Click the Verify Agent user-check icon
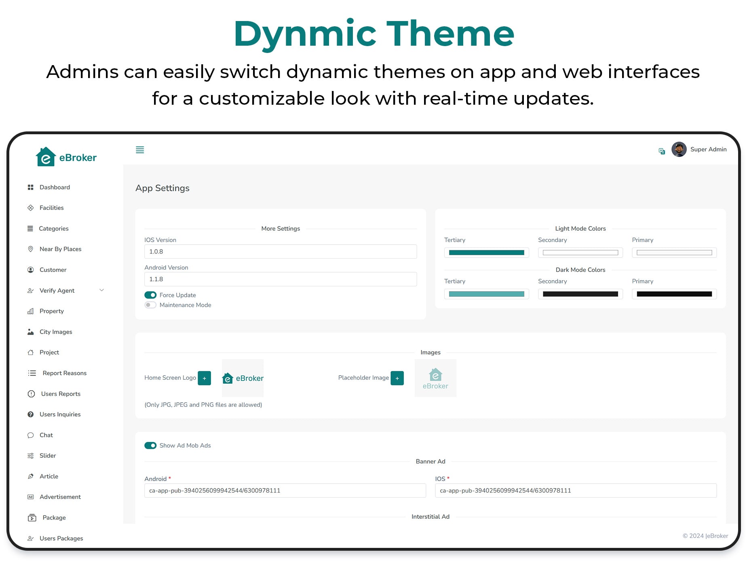747x577 pixels. pos(30,290)
